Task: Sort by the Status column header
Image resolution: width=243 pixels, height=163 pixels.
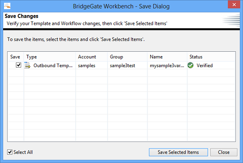Action: pos(211,57)
